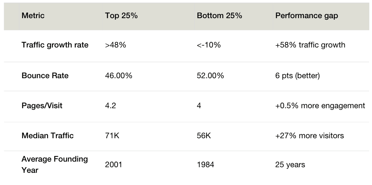Image resolution: width=372 pixels, height=185 pixels.
Task: Click the +0.5% more engagement cell
Action: pos(320,105)
